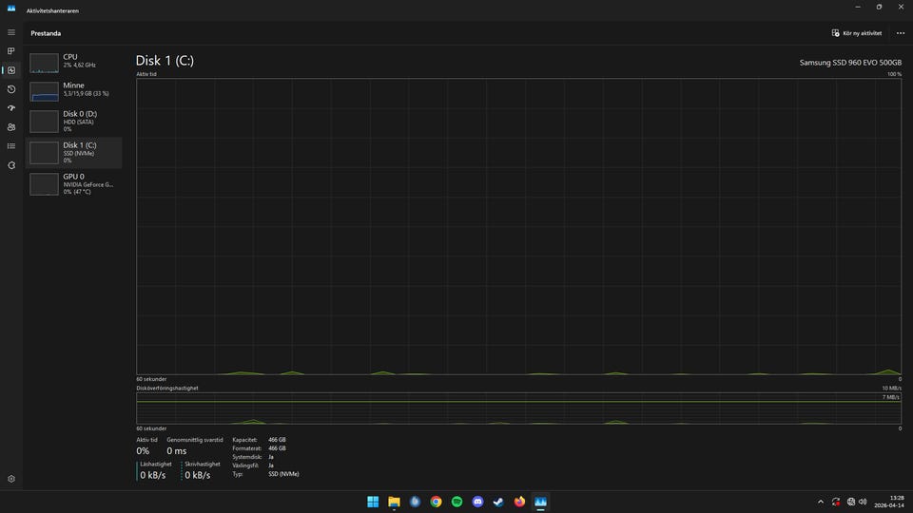Open the Startup apps page icon
The image size is (913, 513).
11,108
